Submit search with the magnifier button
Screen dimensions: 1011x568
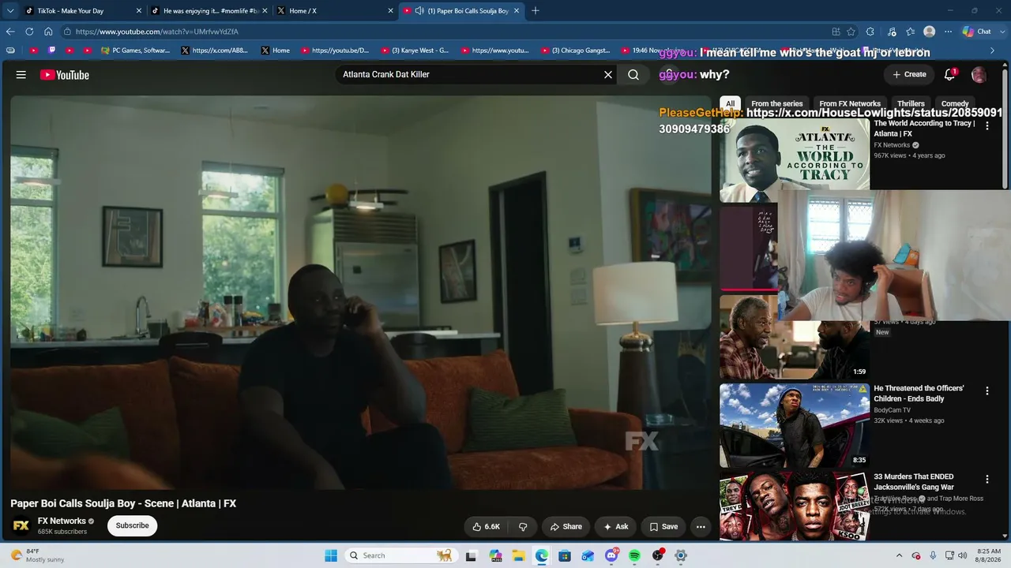coord(633,75)
